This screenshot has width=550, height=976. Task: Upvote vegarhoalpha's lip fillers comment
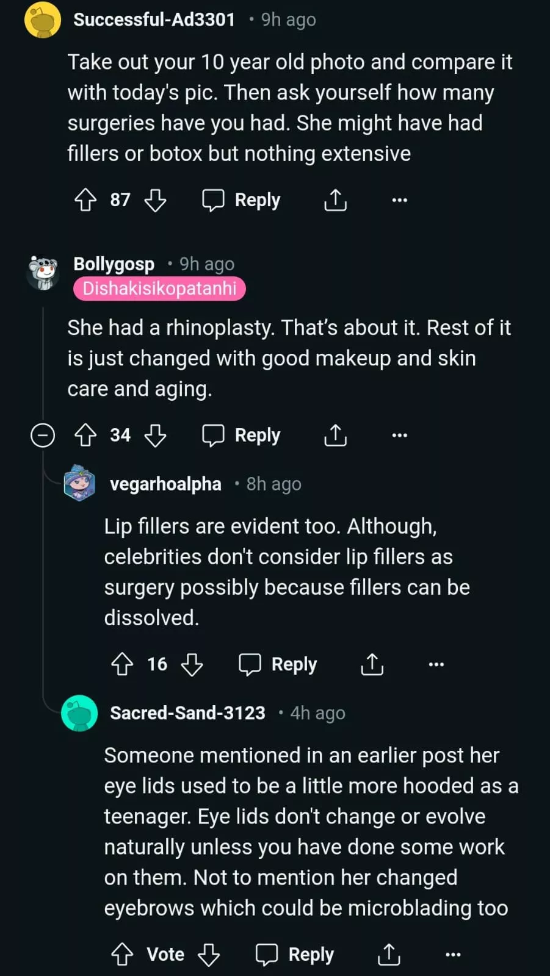point(122,664)
